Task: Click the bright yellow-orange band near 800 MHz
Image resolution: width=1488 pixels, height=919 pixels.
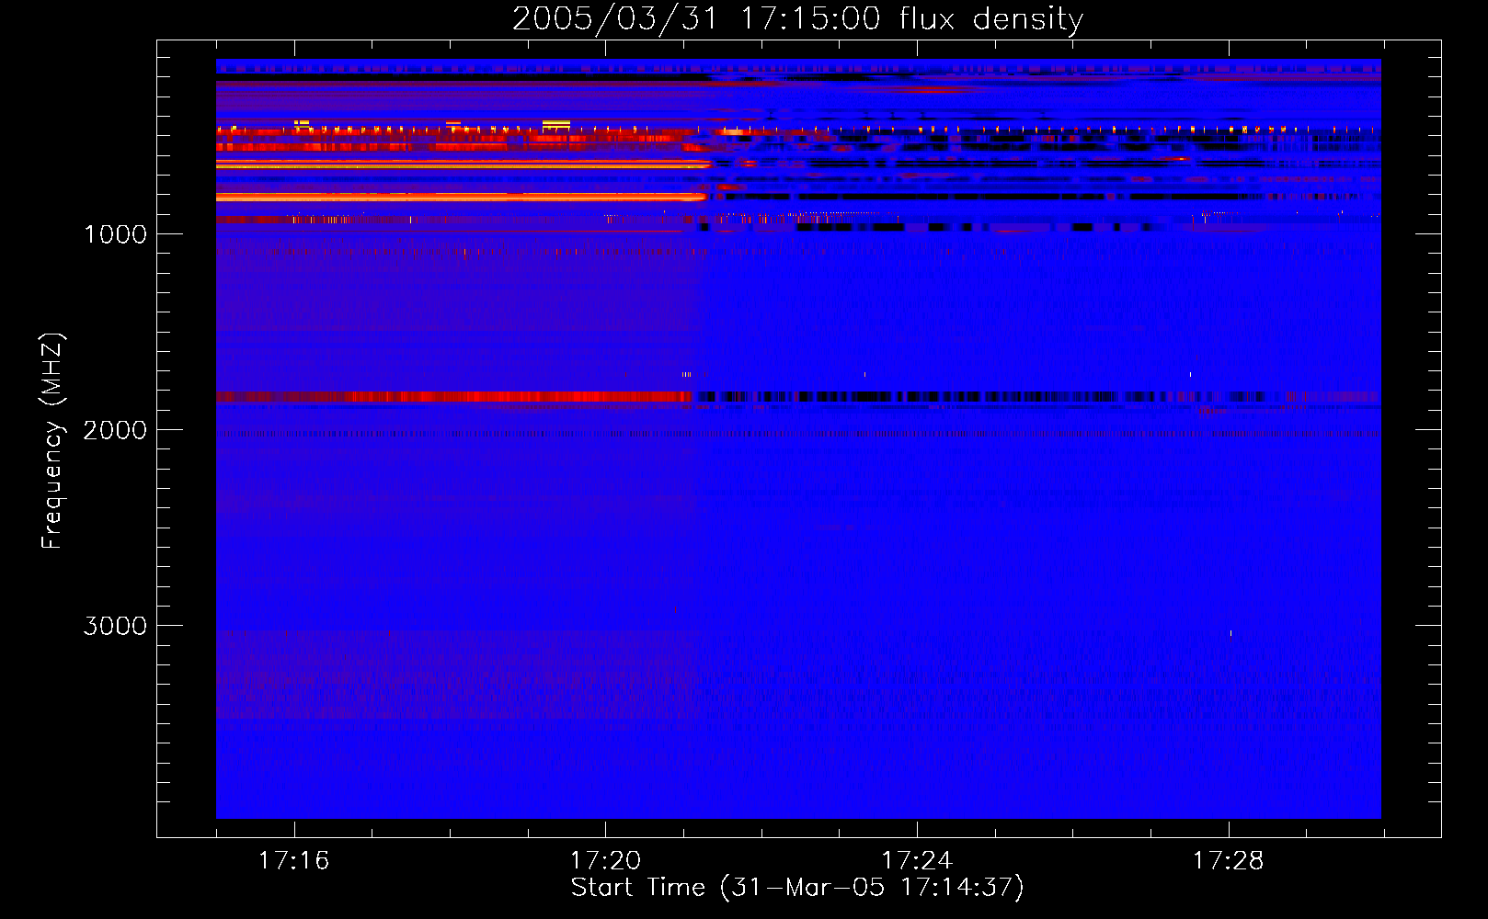Action: pos(461,197)
